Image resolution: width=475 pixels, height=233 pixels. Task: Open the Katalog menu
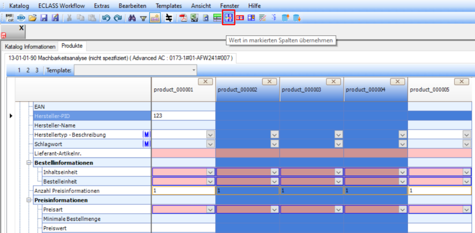19,6
